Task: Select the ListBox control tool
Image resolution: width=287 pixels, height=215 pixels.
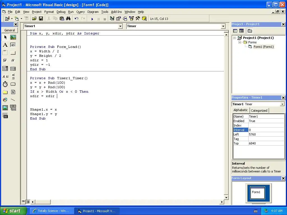Action: pos(13,69)
